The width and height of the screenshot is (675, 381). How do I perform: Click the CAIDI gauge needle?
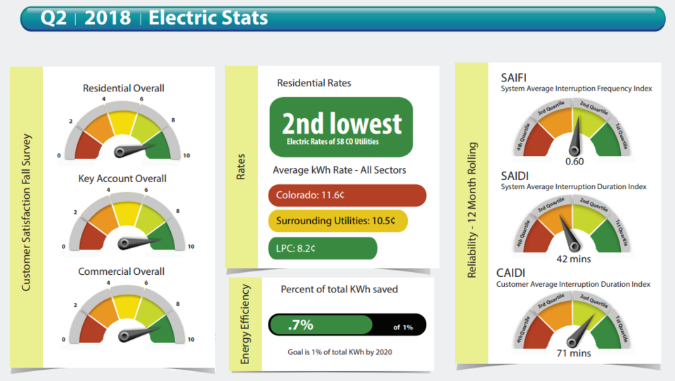pyautogui.click(x=581, y=330)
